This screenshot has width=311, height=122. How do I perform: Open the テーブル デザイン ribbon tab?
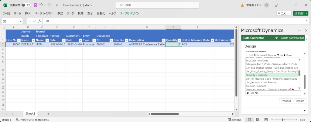point(129,13)
